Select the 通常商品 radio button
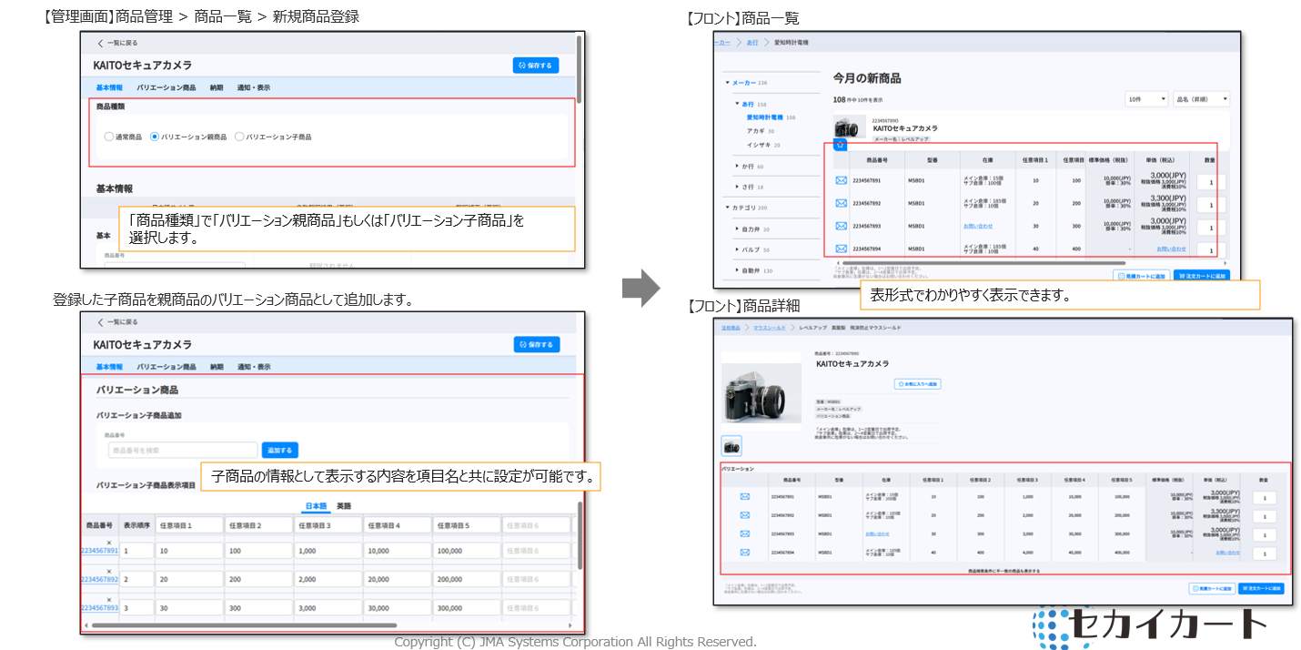 [108, 137]
